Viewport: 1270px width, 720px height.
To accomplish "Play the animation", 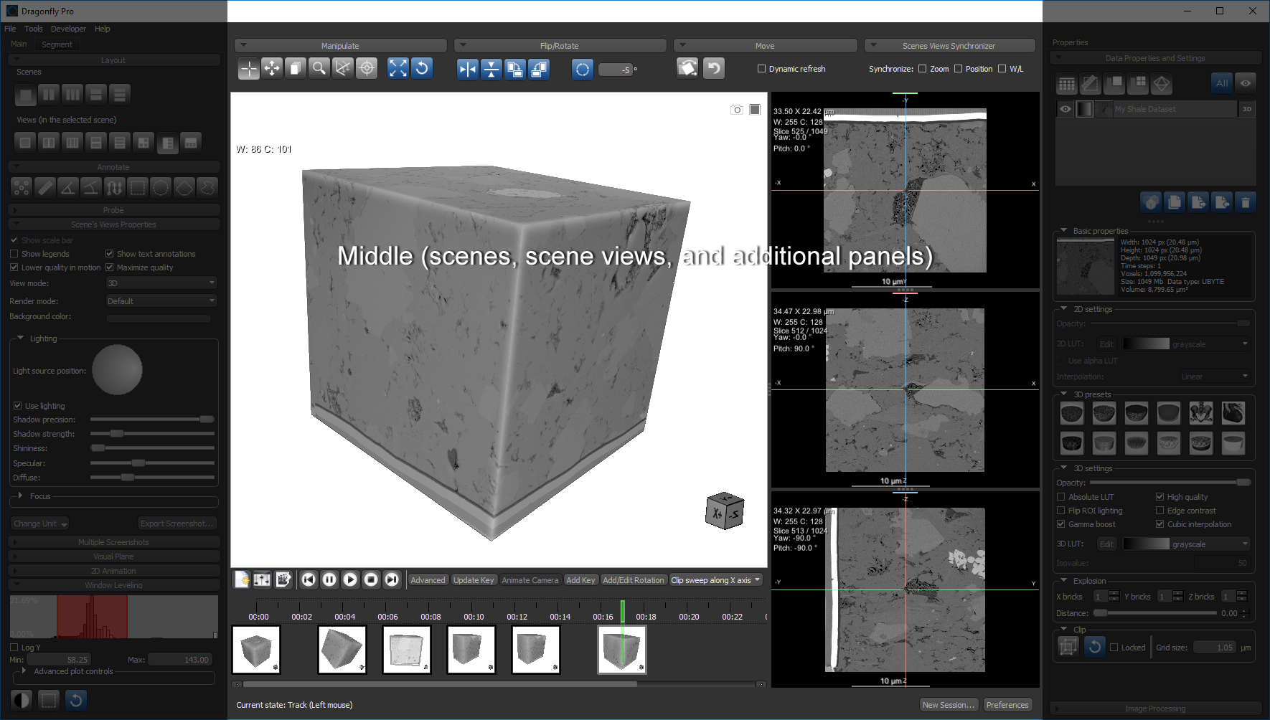I will (350, 579).
